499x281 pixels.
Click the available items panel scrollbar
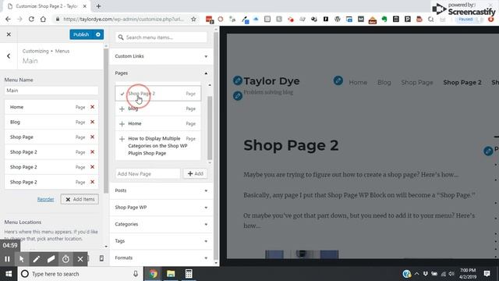[x=216, y=147]
